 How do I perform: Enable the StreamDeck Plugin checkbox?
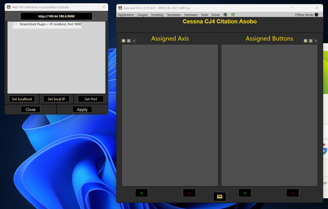pos(15,24)
